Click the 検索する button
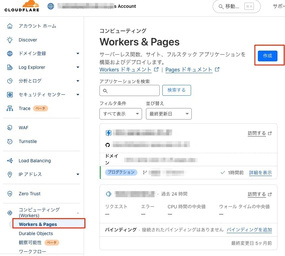 coord(176,90)
